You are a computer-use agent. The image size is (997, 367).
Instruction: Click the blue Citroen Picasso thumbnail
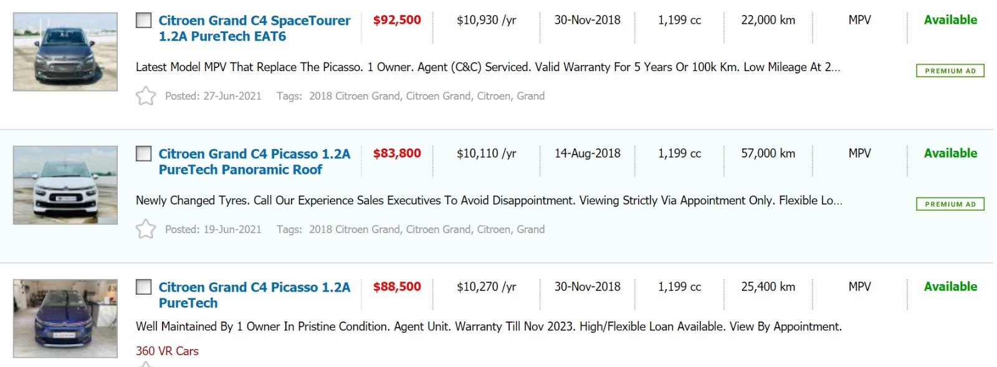click(65, 318)
